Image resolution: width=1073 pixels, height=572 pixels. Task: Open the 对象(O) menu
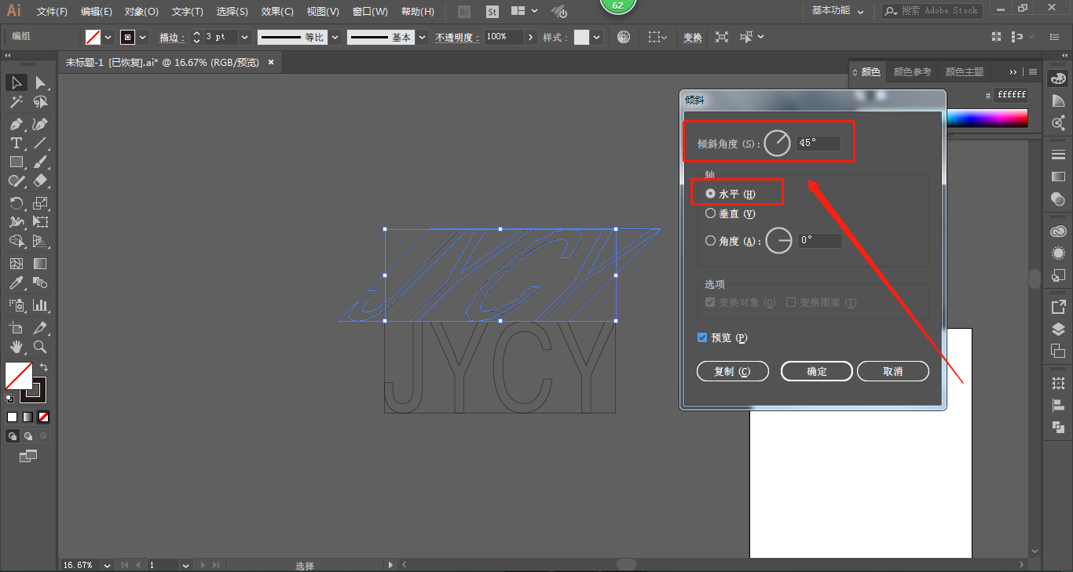click(x=141, y=12)
